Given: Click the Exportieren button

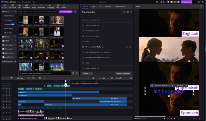Looking at the screenshot, I should click(x=186, y=2).
